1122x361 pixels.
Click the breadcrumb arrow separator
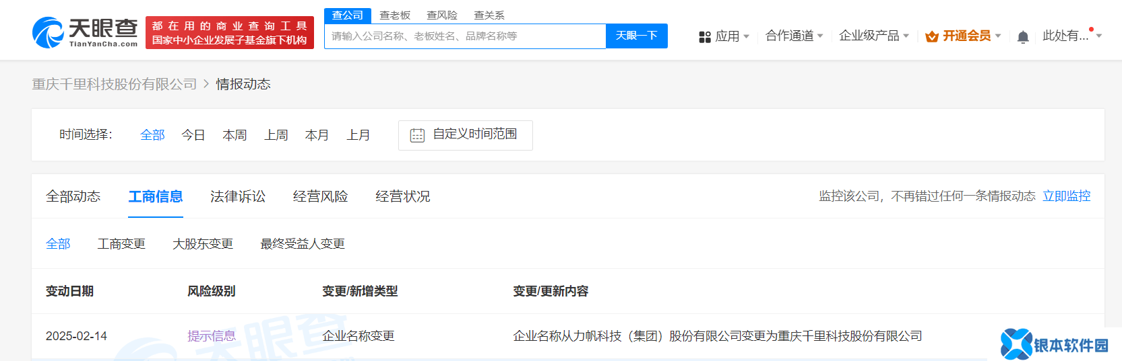tap(206, 84)
